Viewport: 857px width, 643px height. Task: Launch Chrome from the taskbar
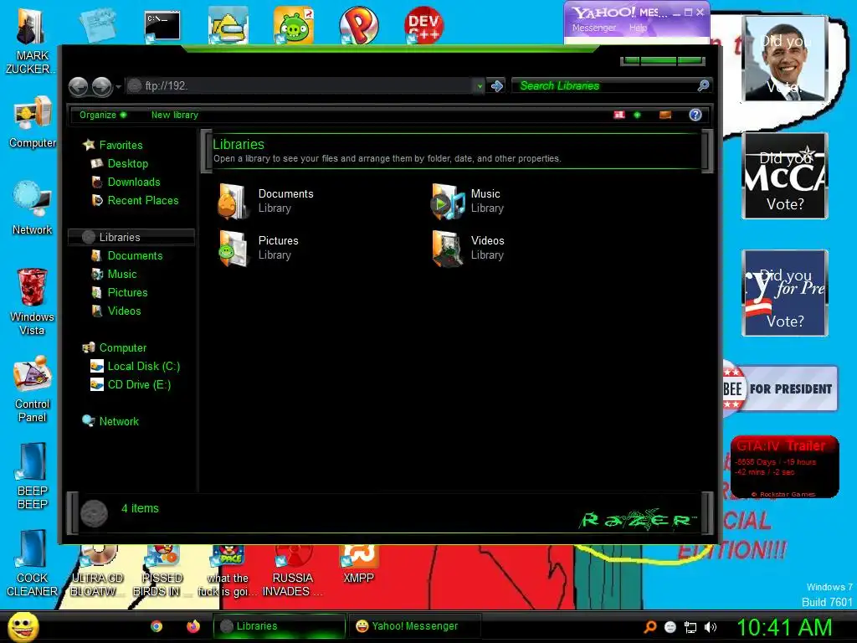click(157, 626)
